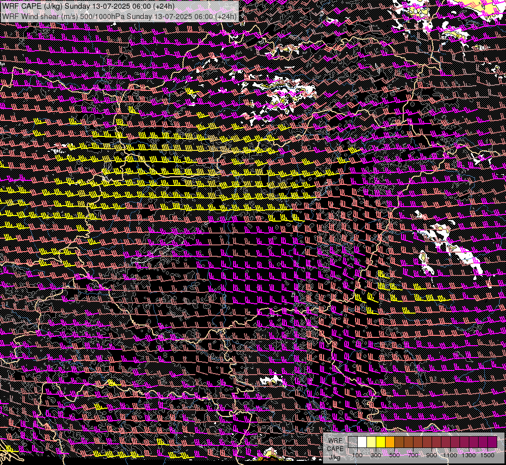Click the legend's WRF label
The width and height of the screenshot is (506, 465).
click(x=335, y=441)
